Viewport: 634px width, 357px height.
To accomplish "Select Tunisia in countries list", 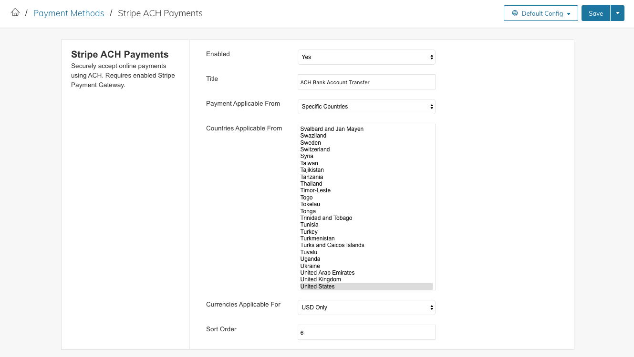I will coord(365,225).
